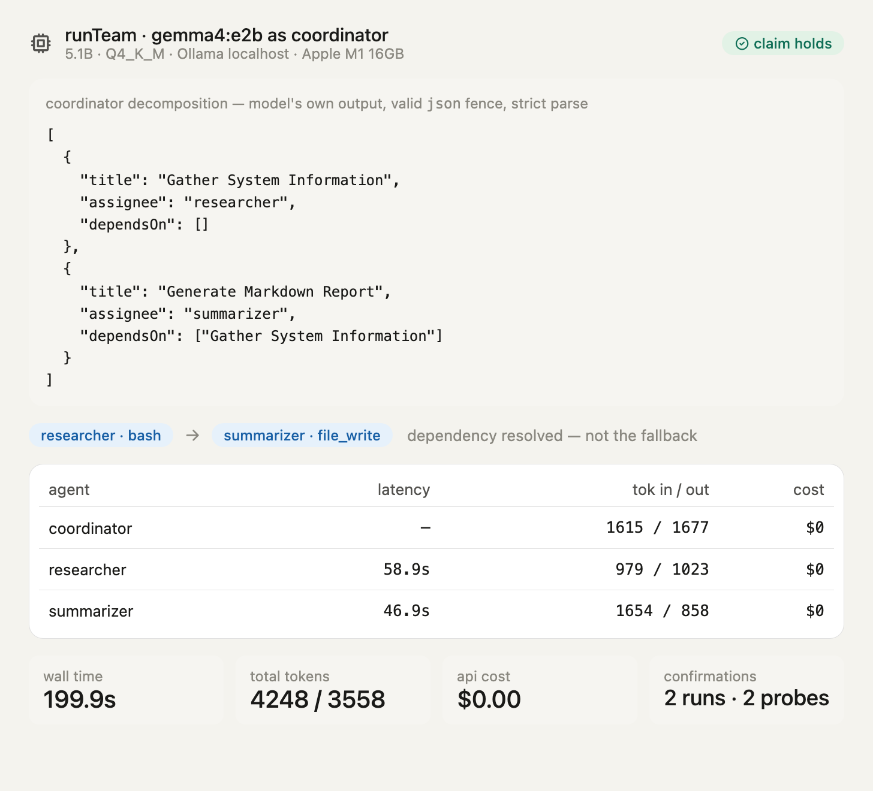873x791 pixels.
Task: Select the summarizer · file_write pill
Action: tap(302, 435)
